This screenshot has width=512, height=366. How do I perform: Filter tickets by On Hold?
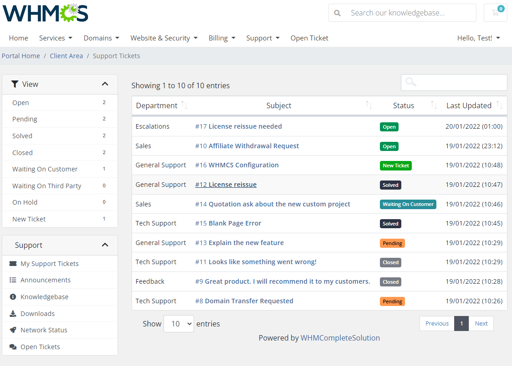60,202
